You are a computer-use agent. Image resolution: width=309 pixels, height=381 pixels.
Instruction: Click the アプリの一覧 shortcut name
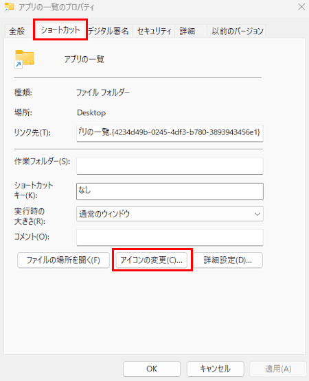[x=84, y=59]
